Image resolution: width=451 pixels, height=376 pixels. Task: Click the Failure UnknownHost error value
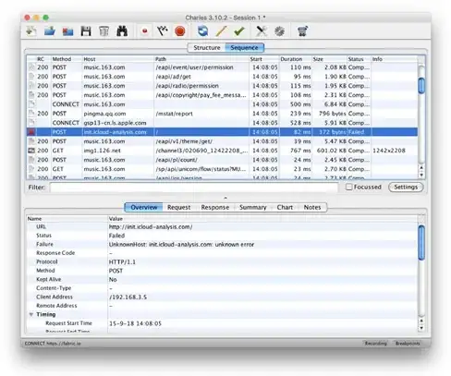[181, 245]
